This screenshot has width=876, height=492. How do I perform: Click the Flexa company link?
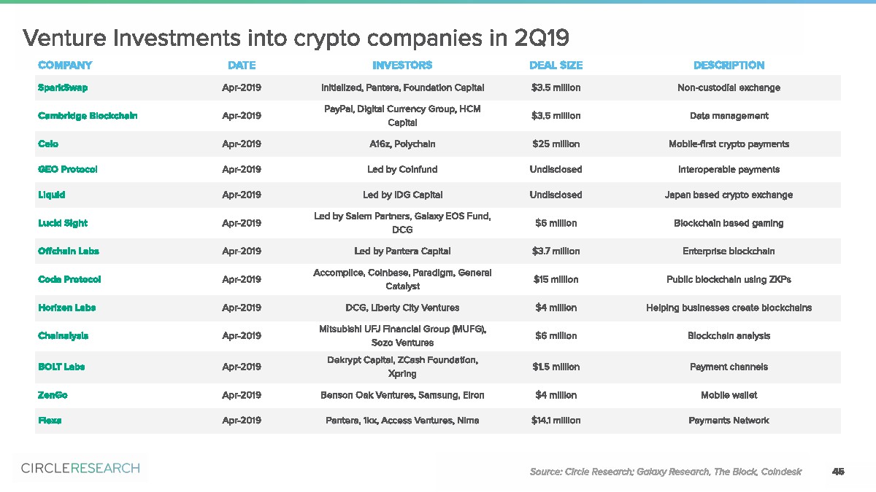[50, 421]
